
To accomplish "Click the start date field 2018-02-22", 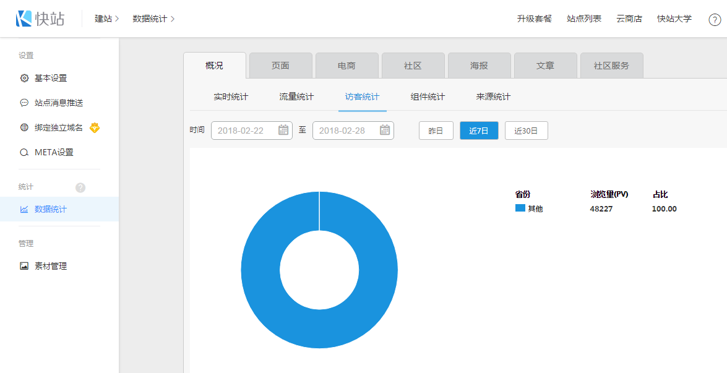I will tap(244, 131).
